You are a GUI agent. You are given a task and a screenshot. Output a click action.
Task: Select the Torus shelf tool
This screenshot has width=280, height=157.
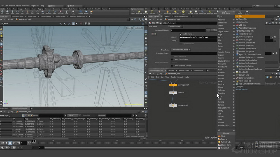tap(17, 12)
